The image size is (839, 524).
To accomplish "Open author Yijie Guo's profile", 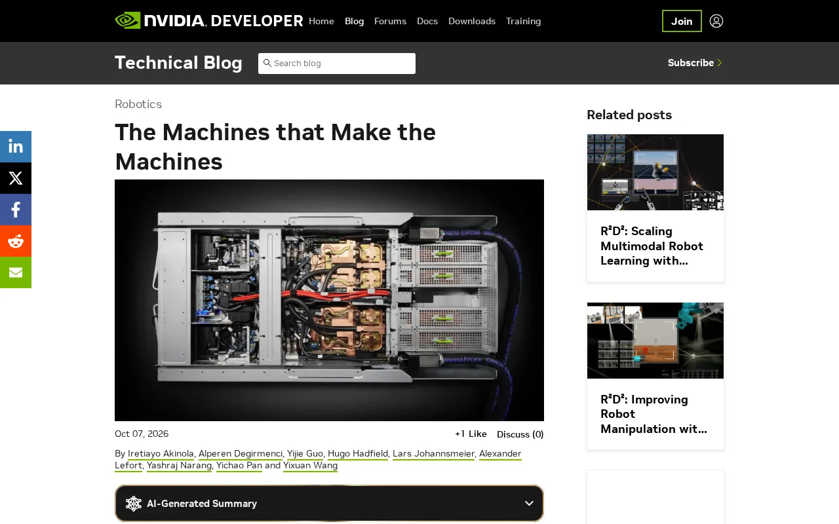I will [x=305, y=453].
